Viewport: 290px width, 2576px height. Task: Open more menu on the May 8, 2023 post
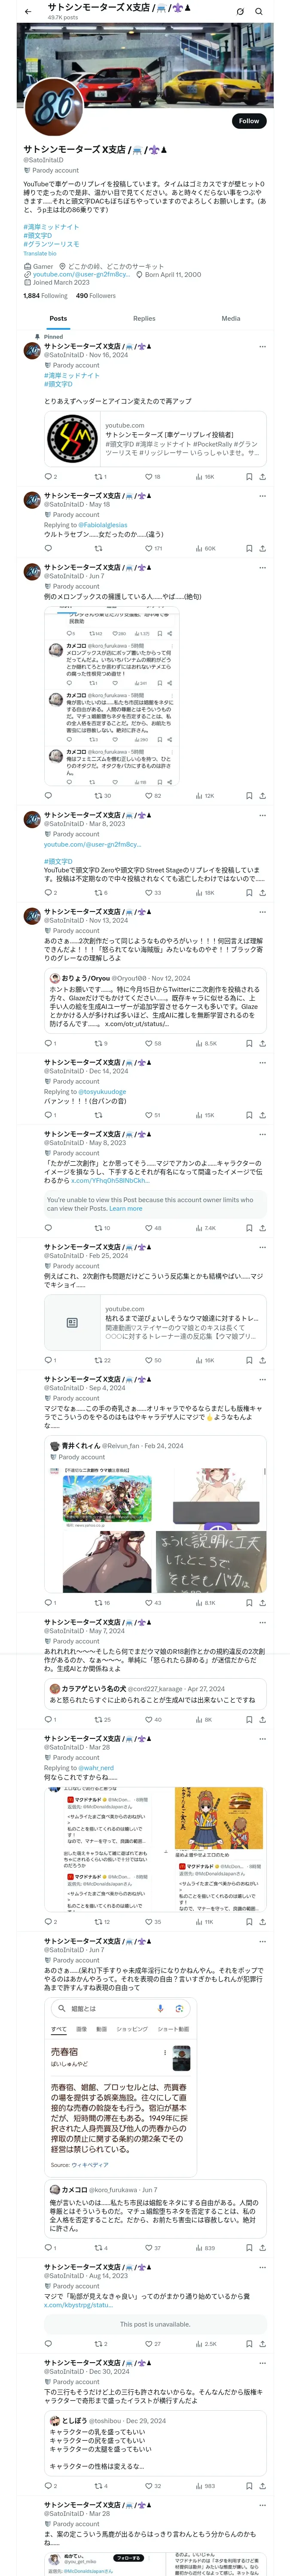pos(262,1134)
